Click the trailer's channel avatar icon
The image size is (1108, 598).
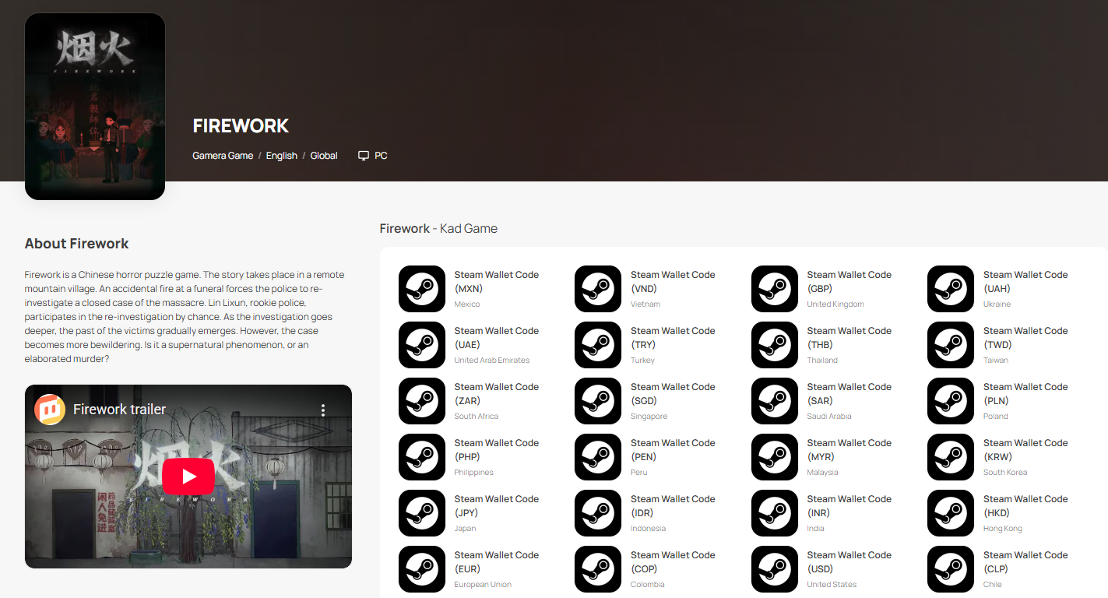[x=50, y=410]
